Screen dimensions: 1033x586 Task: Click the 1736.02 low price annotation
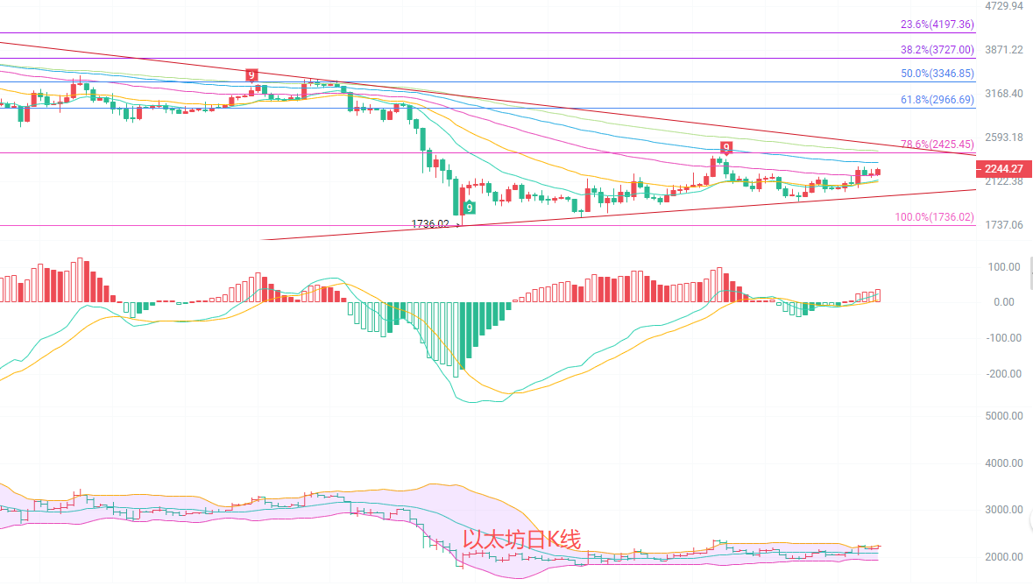430,224
